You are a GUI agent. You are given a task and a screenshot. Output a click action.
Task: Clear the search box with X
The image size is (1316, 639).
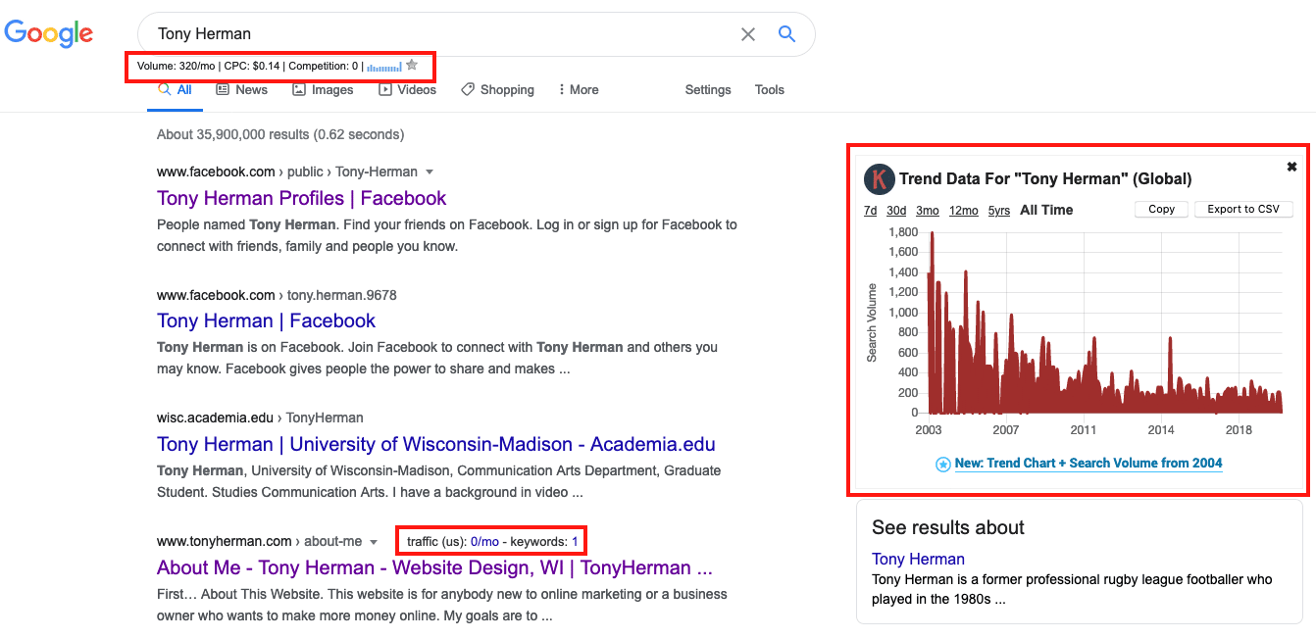[x=748, y=34]
